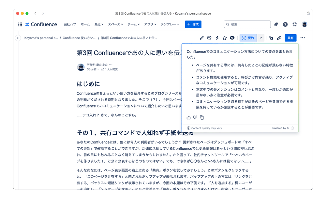Image resolution: width=326 pixels, height=207 pixels.
Task: Open the 会社ハブ menu item
Action: tap(70, 24)
